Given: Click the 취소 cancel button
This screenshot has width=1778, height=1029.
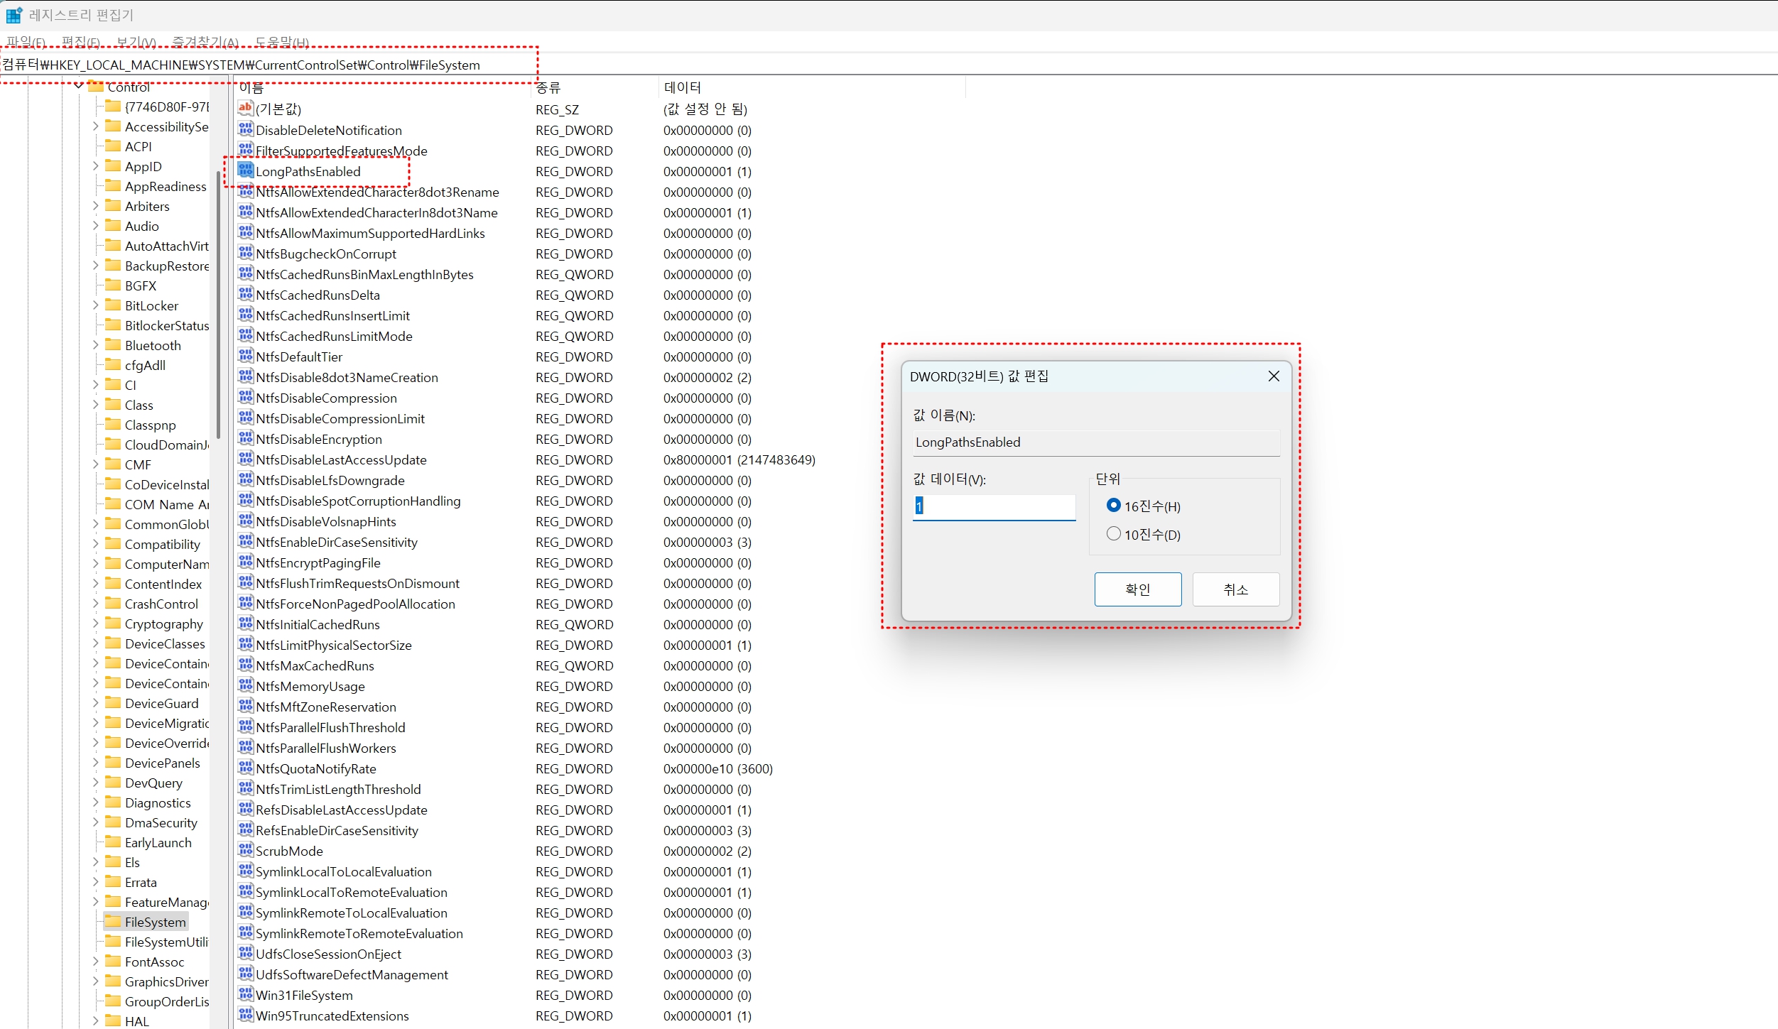Looking at the screenshot, I should point(1235,589).
